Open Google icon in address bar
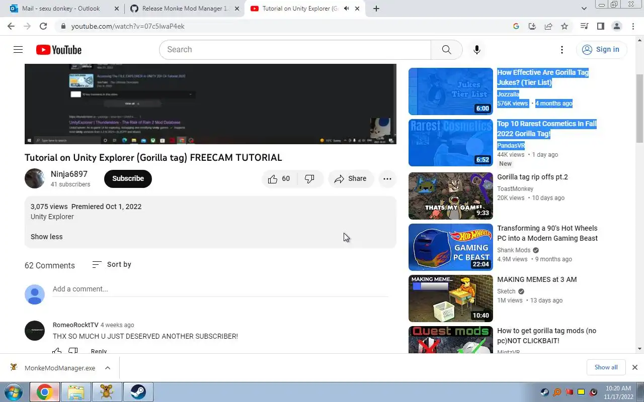The height and width of the screenshot is (402, 644). [x=516, y=26]
